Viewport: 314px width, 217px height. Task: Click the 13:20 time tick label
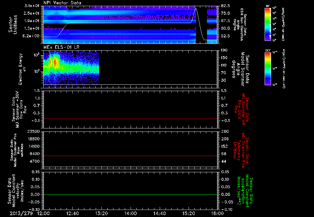pos(101,213)
